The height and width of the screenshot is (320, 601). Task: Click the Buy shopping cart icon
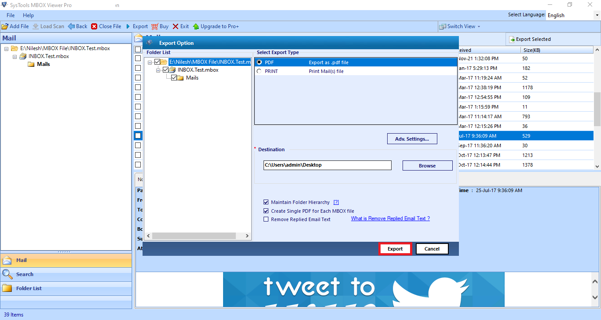(154, 26)
